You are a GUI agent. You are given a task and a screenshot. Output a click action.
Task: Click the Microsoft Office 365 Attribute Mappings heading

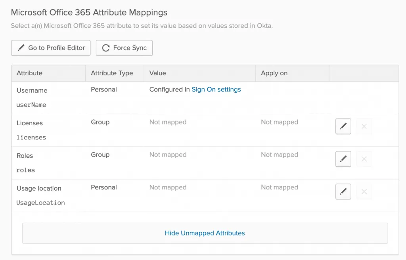coord(89,12)
